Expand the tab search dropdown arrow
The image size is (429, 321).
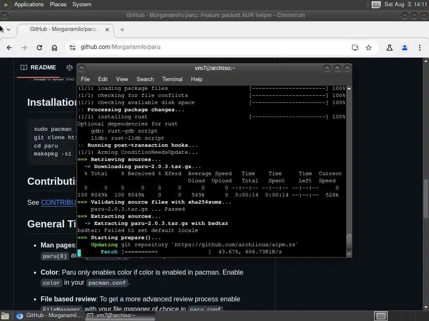point(8,30)
